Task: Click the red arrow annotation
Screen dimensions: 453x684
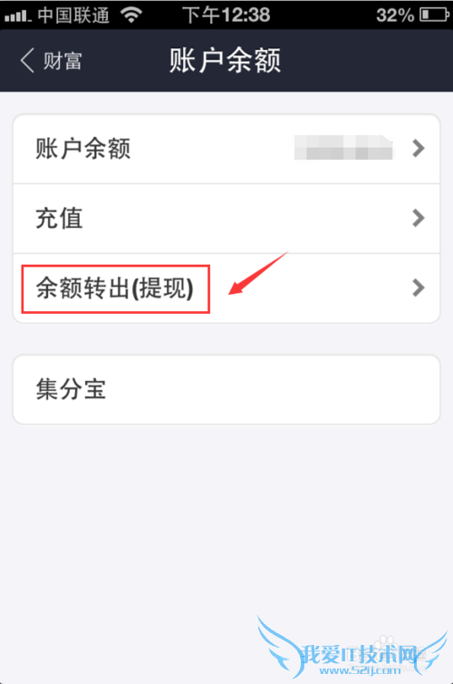Action: click(x=258, y=274)
